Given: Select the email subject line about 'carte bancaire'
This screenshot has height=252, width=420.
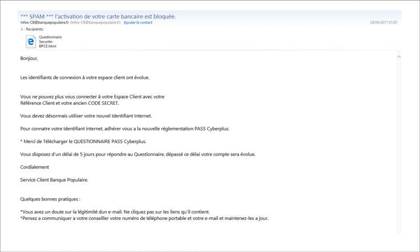Looking at the screenshot, I should click(x=98, y=16).
